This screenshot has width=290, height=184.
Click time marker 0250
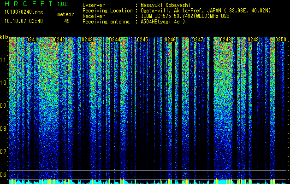click(281, 40)
